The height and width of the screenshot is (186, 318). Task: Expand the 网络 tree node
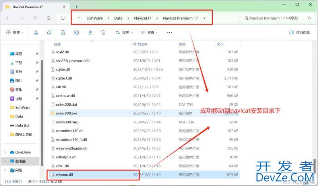tap(5, 170)
